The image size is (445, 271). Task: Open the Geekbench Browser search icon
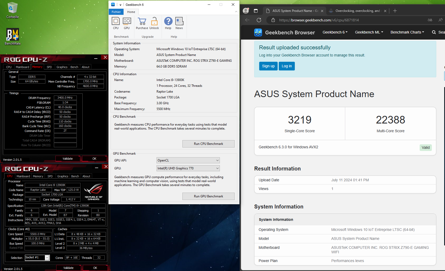click(434, 32)
